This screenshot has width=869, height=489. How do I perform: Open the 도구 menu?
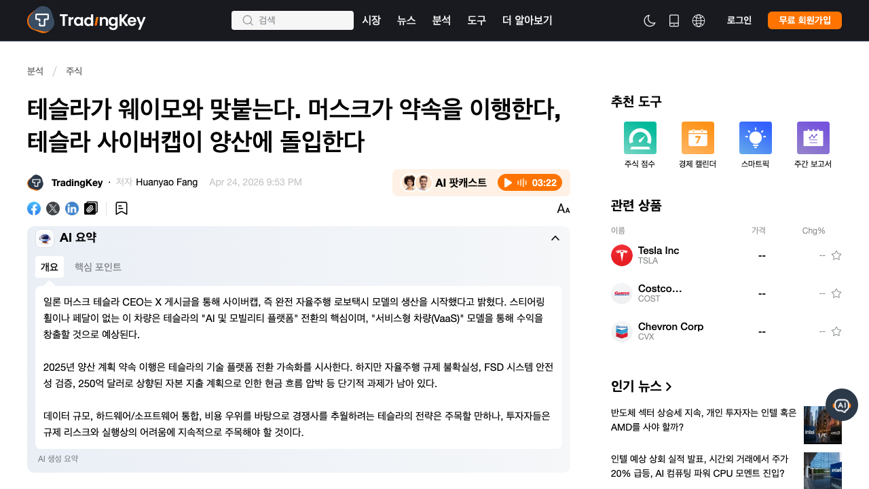point(477,20)
